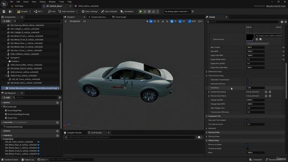
Task: Toggle Automatic Transmission checkbox
Action: 247,80
